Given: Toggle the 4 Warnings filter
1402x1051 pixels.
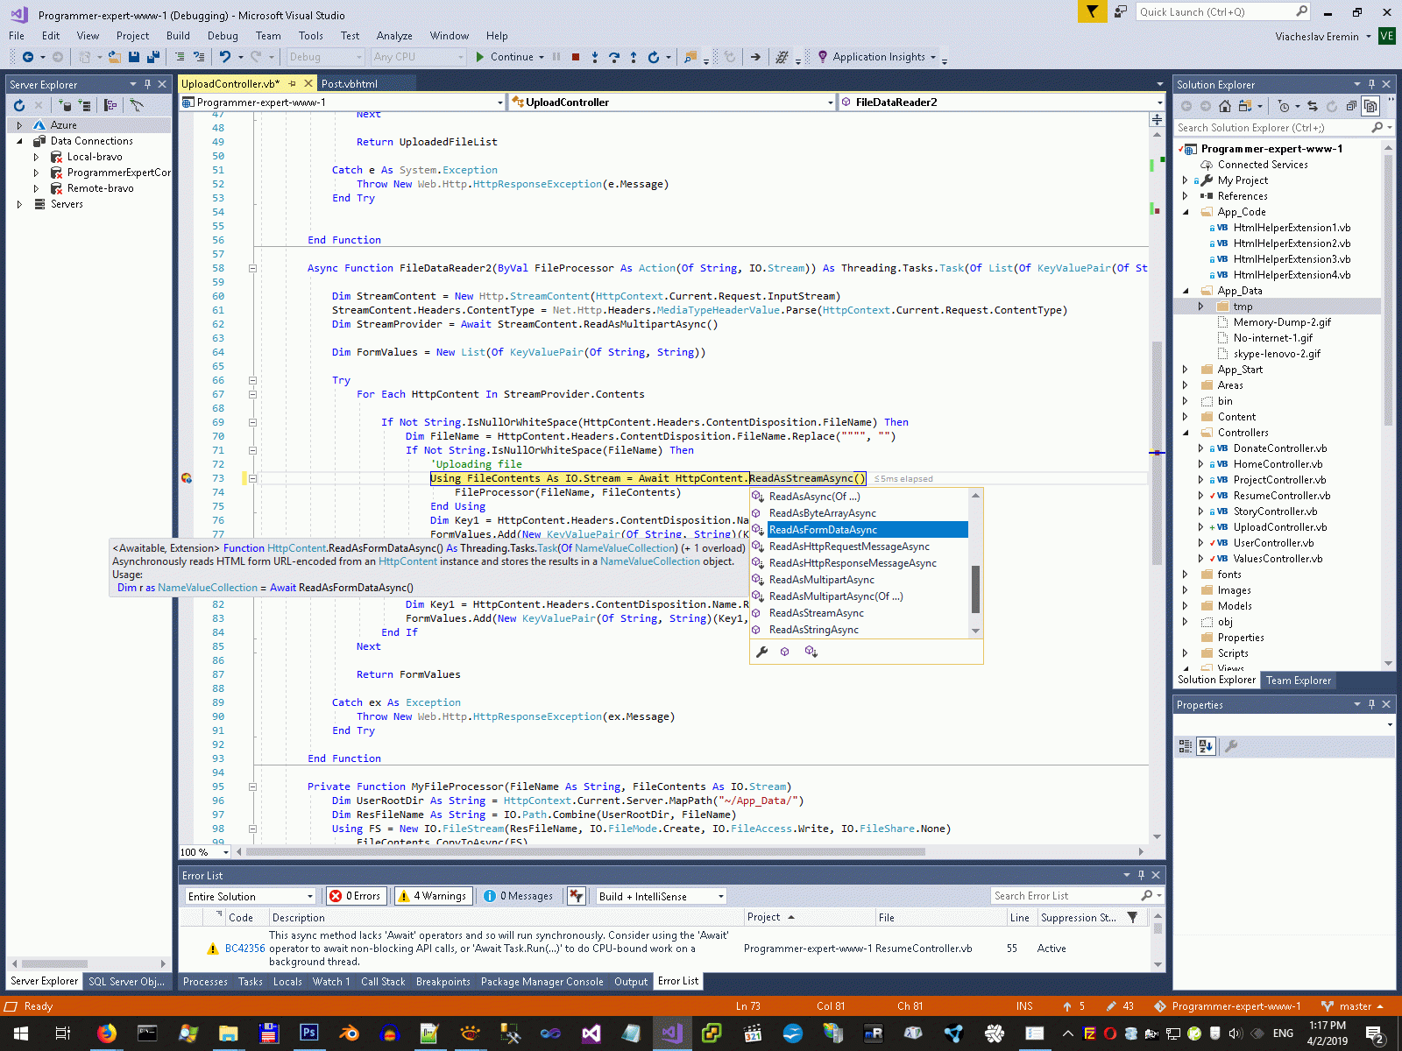Looking at the screenshot, I should click(x=433, y=896).
